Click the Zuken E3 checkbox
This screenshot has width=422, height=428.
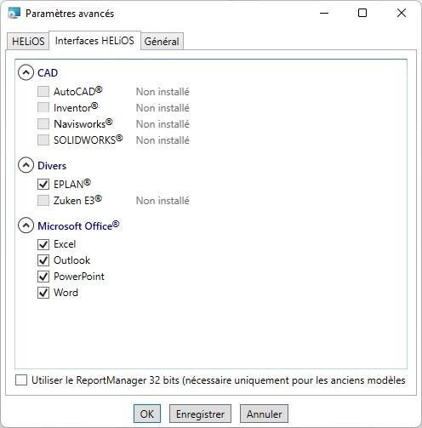pyautogui.click(x=43, y=201)
